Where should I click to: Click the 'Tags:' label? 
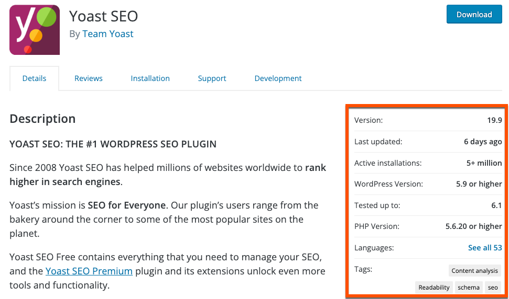[363, 269]
